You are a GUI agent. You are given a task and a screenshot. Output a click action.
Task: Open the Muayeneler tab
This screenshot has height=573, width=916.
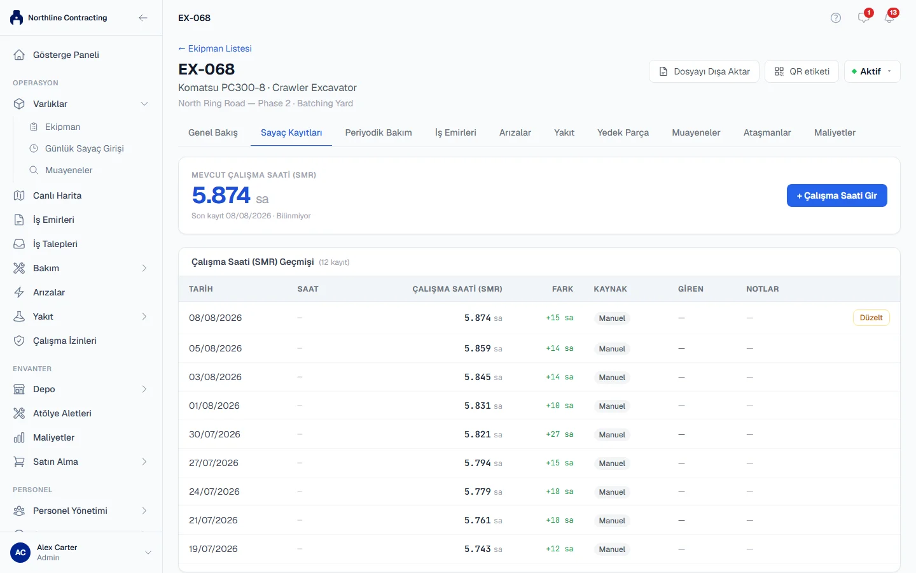point(696,132)
